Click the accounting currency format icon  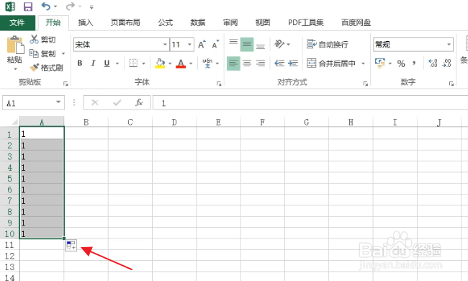(380, 63)
